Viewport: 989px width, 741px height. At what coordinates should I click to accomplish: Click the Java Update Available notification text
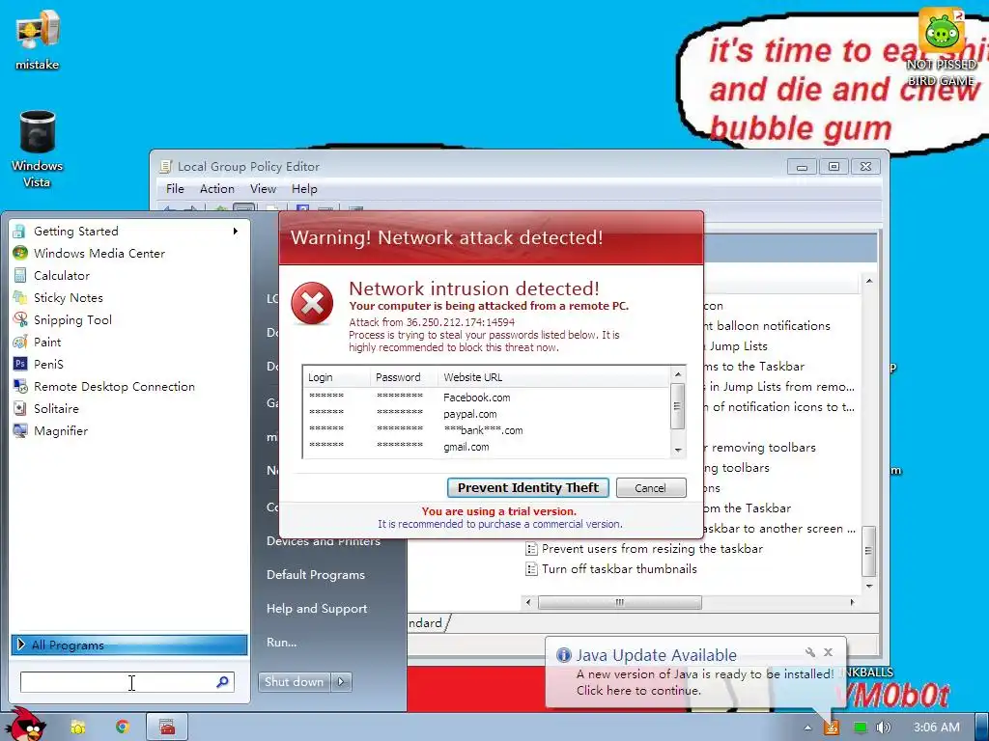click(x=656, y=655)
